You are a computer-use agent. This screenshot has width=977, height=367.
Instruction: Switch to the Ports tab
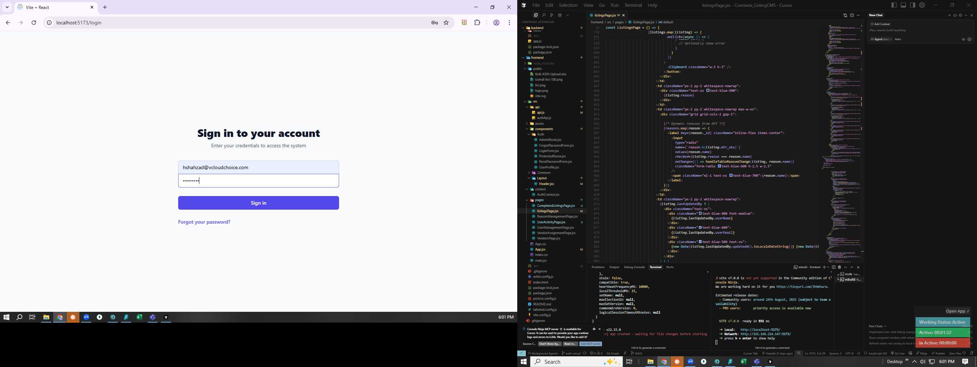(x=670, y=267)
